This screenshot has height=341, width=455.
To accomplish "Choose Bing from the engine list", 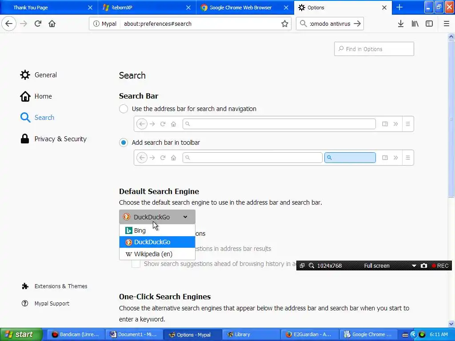I will (x=157, y=230).
